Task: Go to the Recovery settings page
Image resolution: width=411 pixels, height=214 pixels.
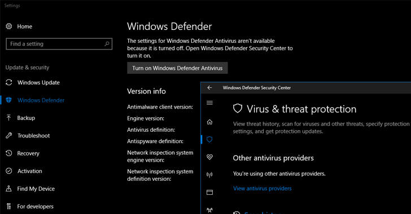Action: point(28,153)
